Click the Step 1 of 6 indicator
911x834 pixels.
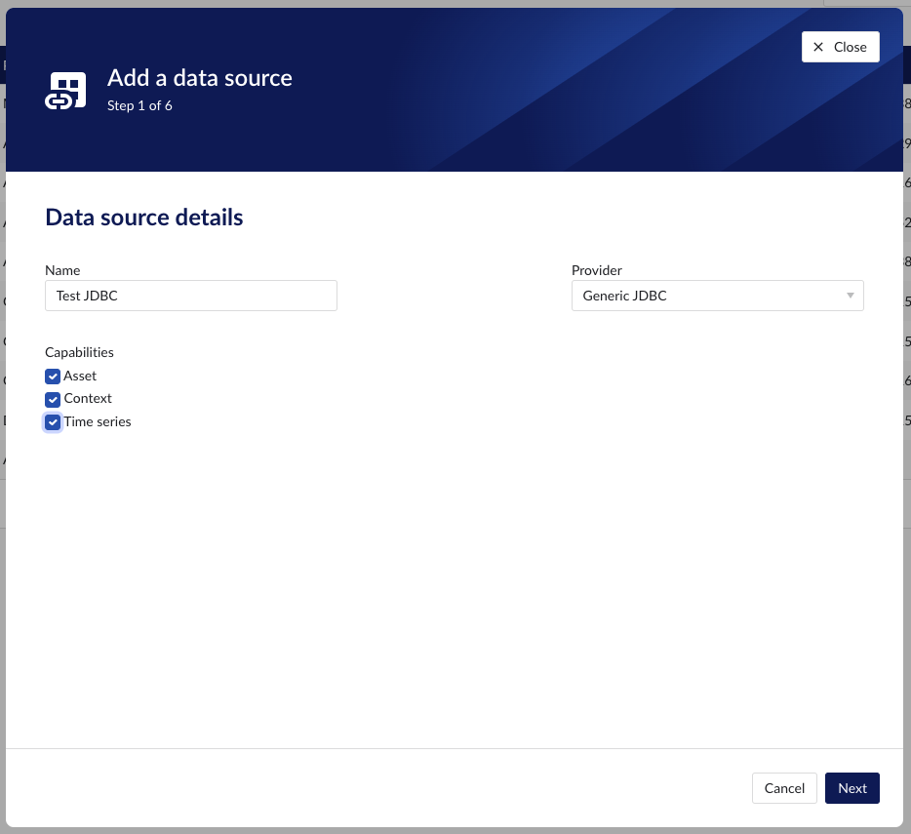click(139, 105)
